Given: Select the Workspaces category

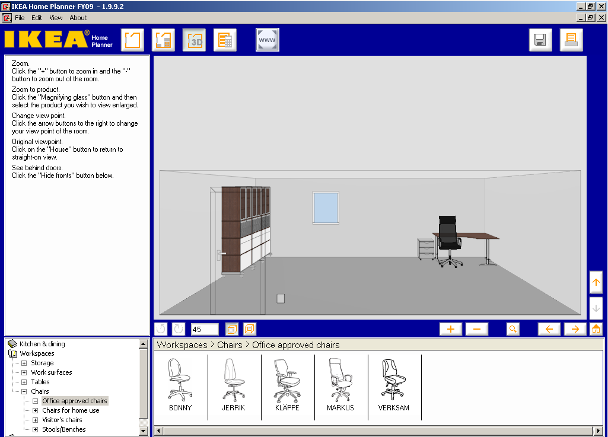Looking at the screenshot, I should click(37, 353).
